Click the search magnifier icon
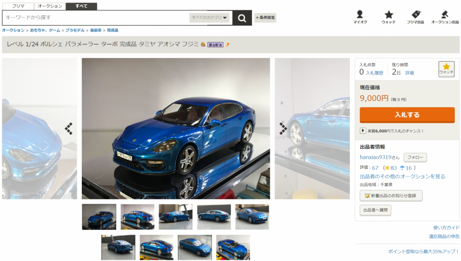This screenshot has height=261, width=461. pyautogui.click(x=242, y=18)
